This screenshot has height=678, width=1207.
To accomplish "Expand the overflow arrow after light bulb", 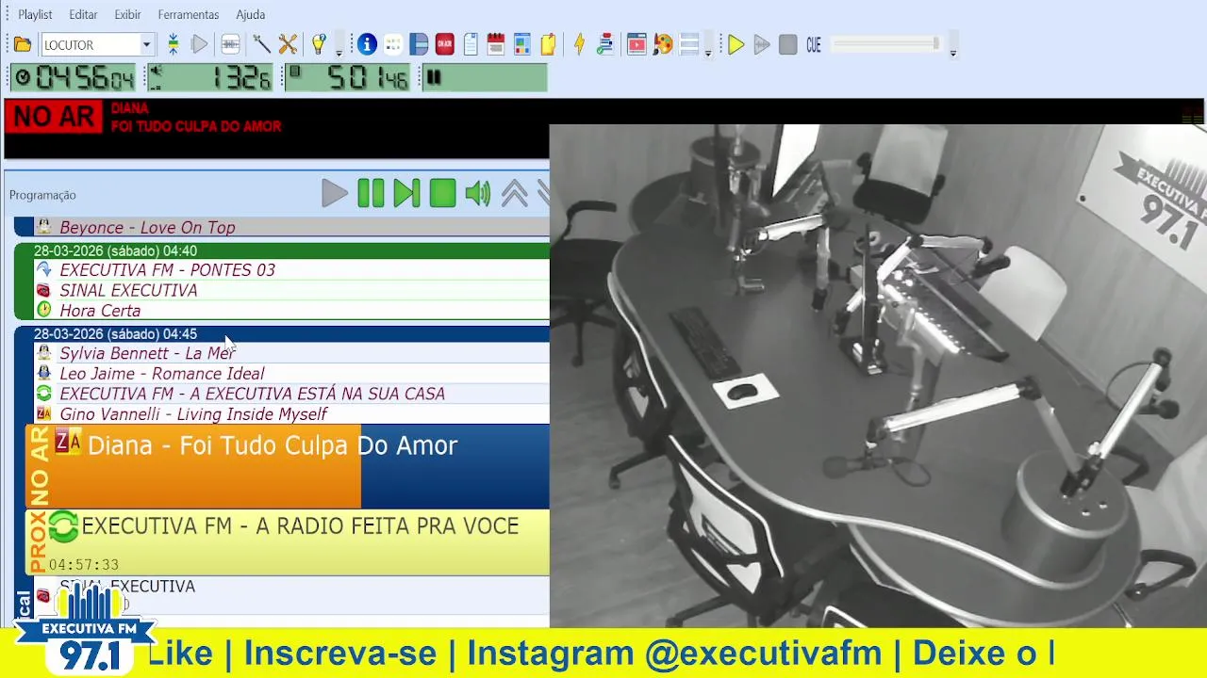I will [x=339, y=53].
